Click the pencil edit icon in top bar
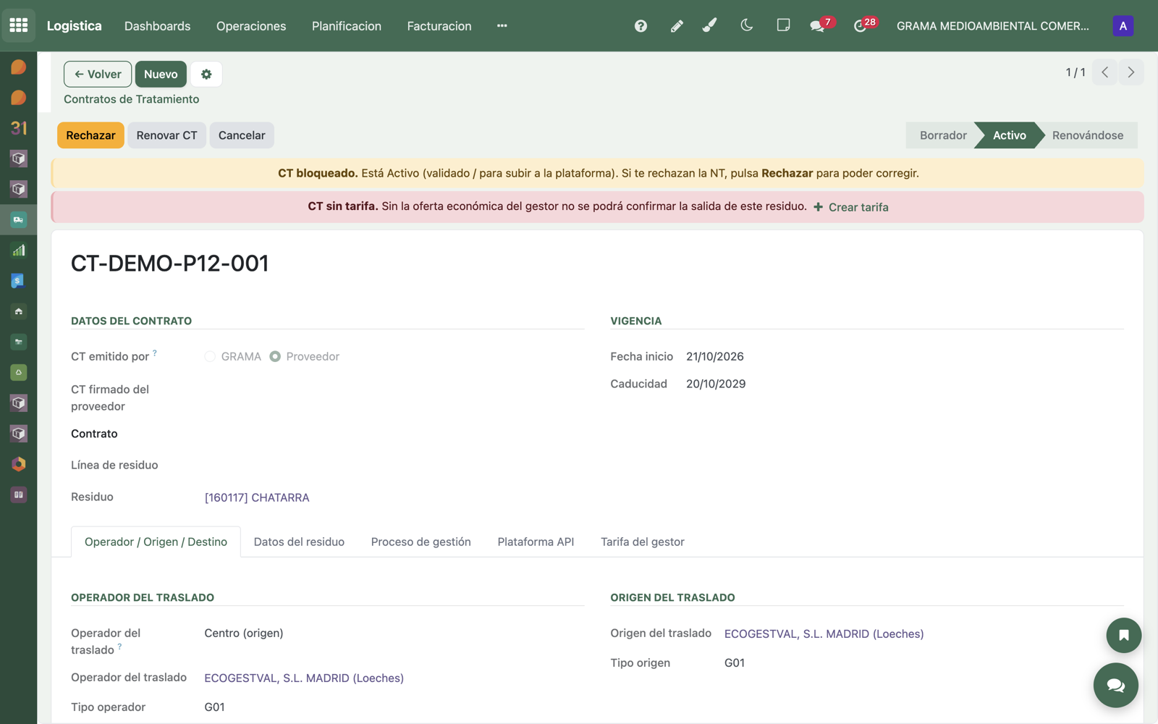 677,26
